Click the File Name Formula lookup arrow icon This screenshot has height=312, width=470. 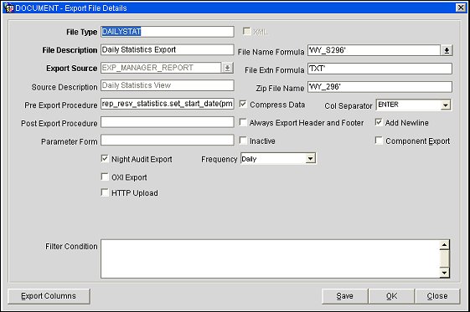[x=447, y=50]
